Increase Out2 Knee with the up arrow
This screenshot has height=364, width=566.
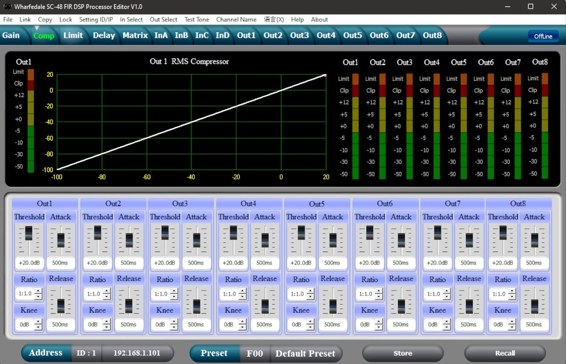click(x=106, y=322)
